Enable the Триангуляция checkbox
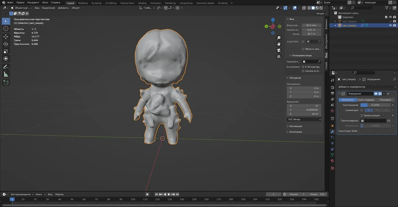Viewport: 398px width, 207px height. [362, 115]
